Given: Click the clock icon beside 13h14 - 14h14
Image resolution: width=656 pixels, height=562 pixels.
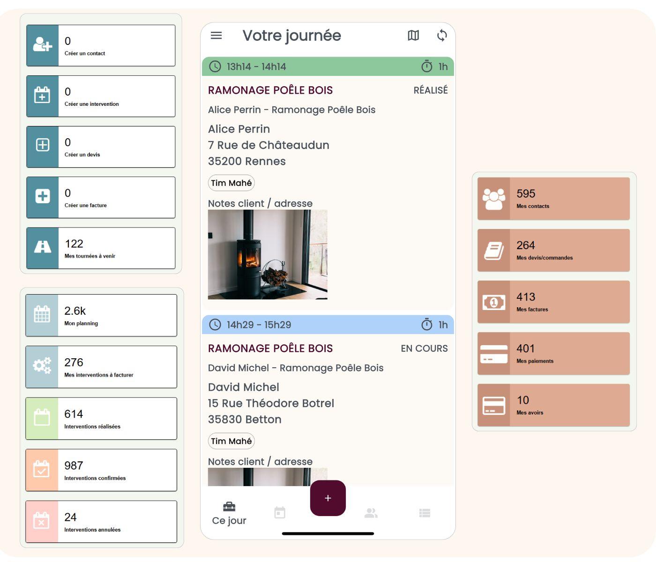Looking at the screenshot, I should pyautogui.click(x=215, y=67).
